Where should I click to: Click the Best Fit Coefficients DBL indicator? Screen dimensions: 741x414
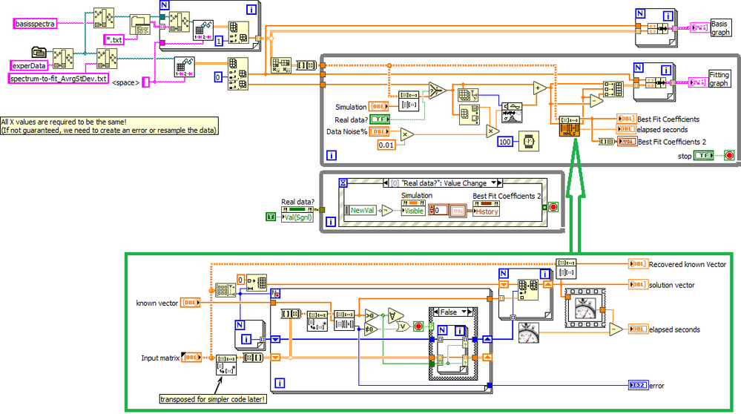tap(627, 119)
